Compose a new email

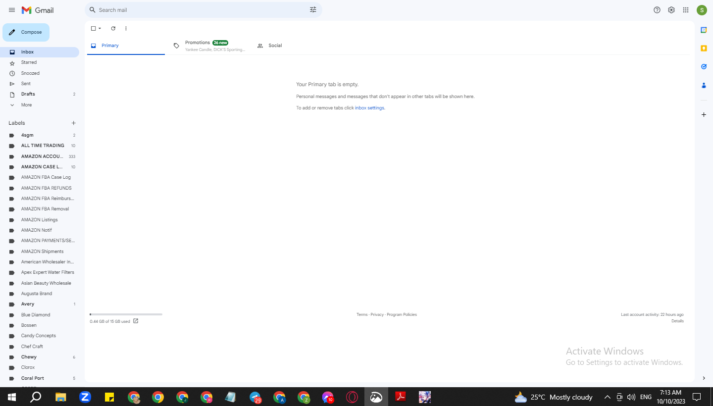[26, 32]
